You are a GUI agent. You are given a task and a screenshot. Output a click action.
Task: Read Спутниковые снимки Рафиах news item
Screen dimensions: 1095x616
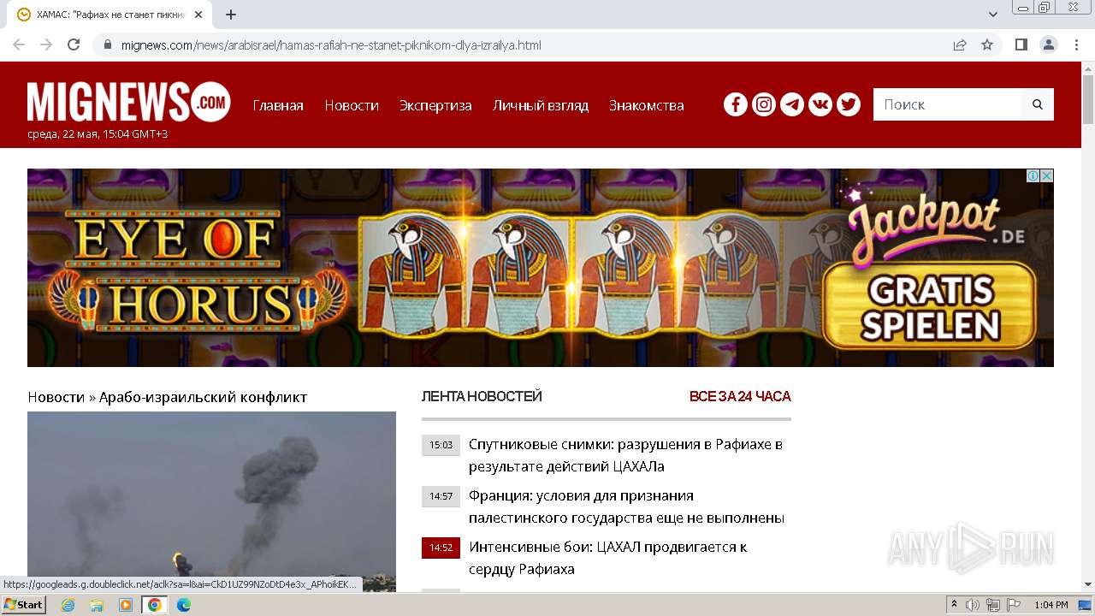pos(625,455)
